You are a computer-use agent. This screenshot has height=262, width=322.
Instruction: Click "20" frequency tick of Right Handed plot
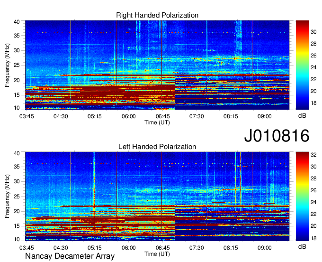point(17,80)
